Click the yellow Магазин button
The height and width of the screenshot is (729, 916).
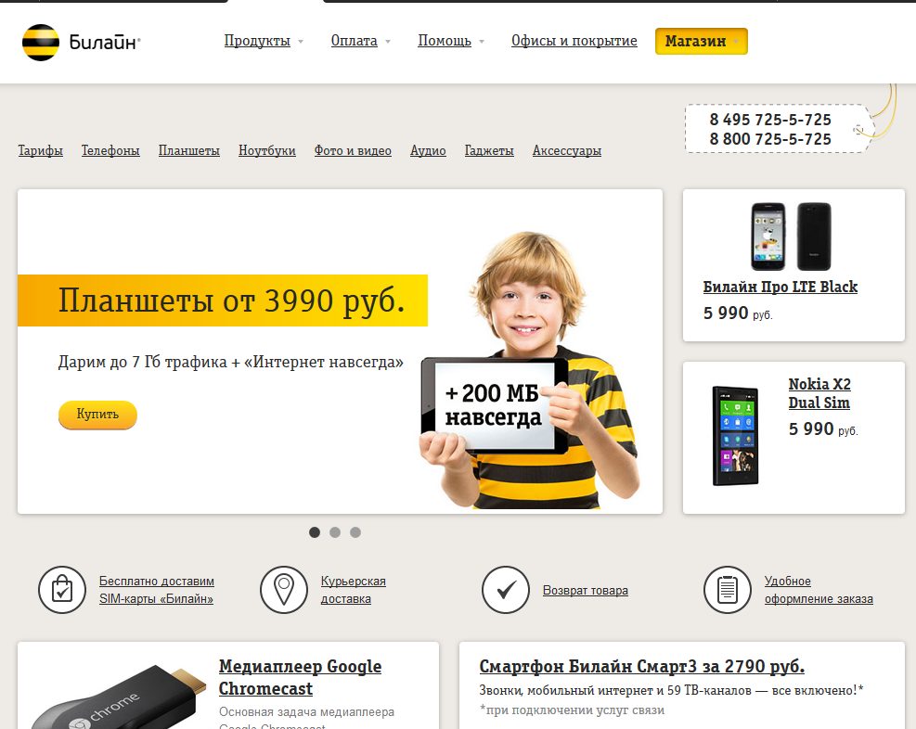click(702, 42)
